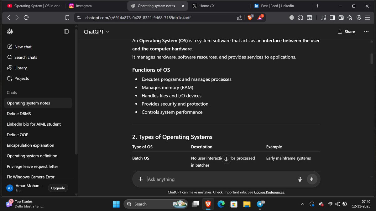This screenshot has width=376, height=211.
Task: Open Search chats in the sidebar
Action: (x=25, y=57)
